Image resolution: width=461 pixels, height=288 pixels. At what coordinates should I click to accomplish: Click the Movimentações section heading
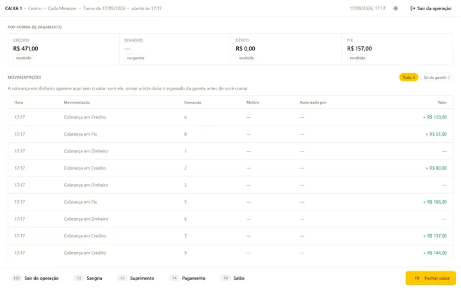click(24, 77)
